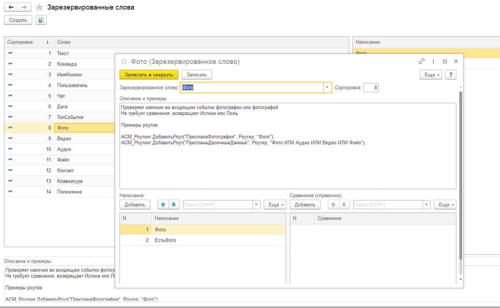Viewport: 500px width, 308px height.
Task: Get link to the Фото record
Action: click(x=421, y=61)
